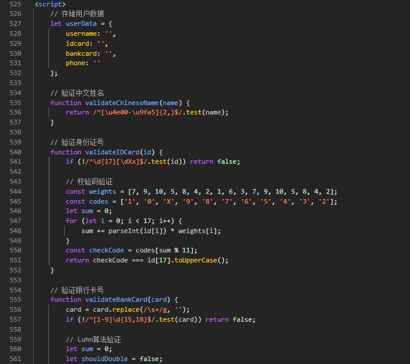Click function name validateIDCard
This screenshot has width=410, height=364.
pyautogui.click(x=112, y=152)
